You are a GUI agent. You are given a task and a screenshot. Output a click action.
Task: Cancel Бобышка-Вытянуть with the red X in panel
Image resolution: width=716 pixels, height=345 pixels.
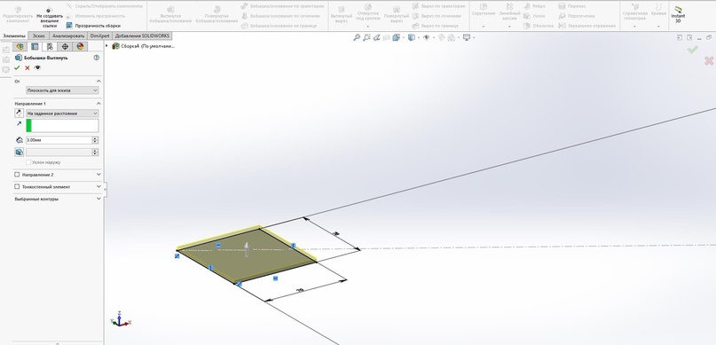tap(28, 68)
